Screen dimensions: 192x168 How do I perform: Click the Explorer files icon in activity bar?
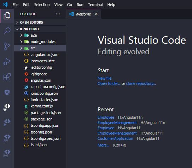(x=7, y=16)
